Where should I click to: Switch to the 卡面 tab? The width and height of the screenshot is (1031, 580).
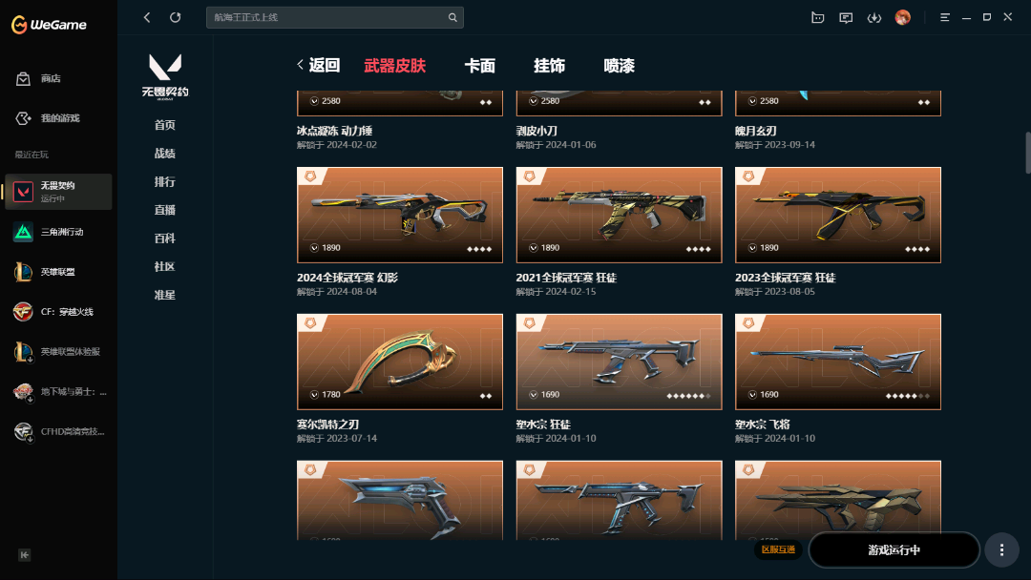(479, 66)
